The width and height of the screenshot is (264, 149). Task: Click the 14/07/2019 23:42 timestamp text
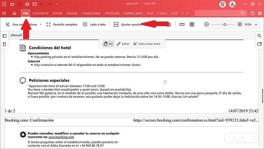coord(243,111)
